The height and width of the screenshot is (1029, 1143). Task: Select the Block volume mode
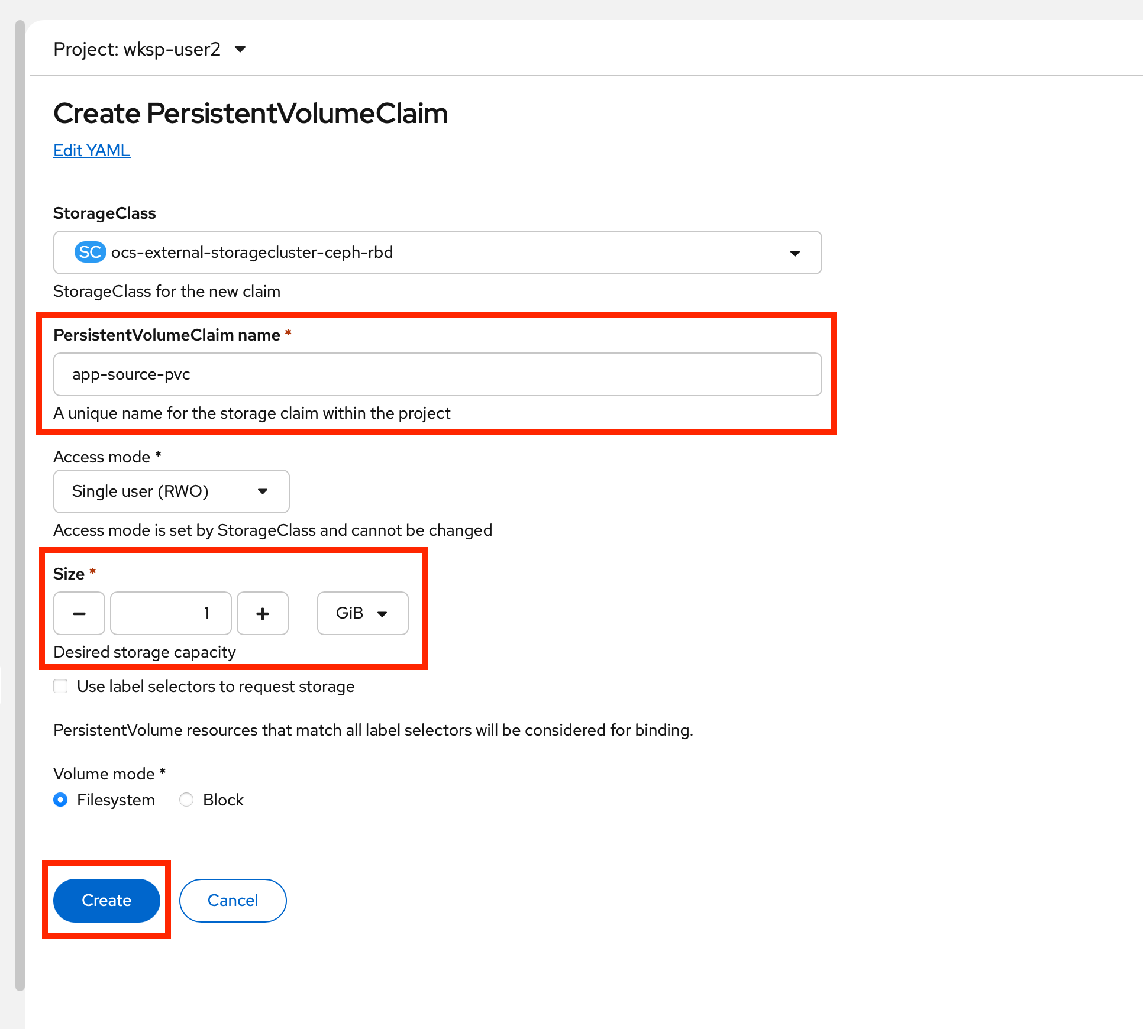[x=186, y=800]
